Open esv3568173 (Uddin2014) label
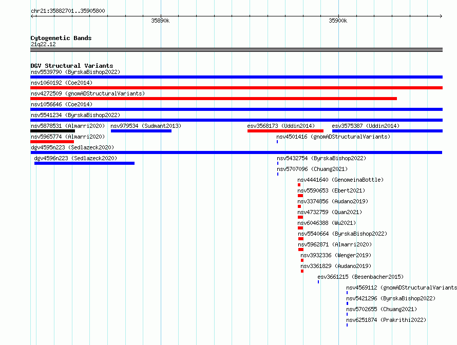The image size is (457, 345). tap(281, 126)
